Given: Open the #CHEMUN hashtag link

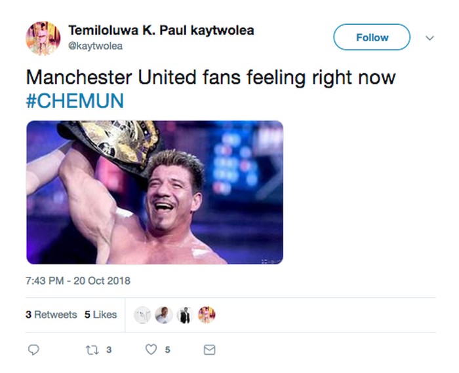Looking at the screenshot, I should 75,101.
